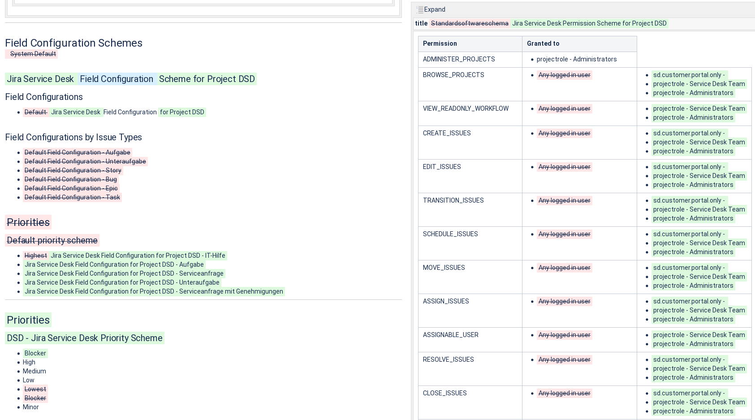The height and width of the screenshot is (420, 755).
Task: Click 'Default Field Configuration - Epic' list item
Action: point(71,188)
